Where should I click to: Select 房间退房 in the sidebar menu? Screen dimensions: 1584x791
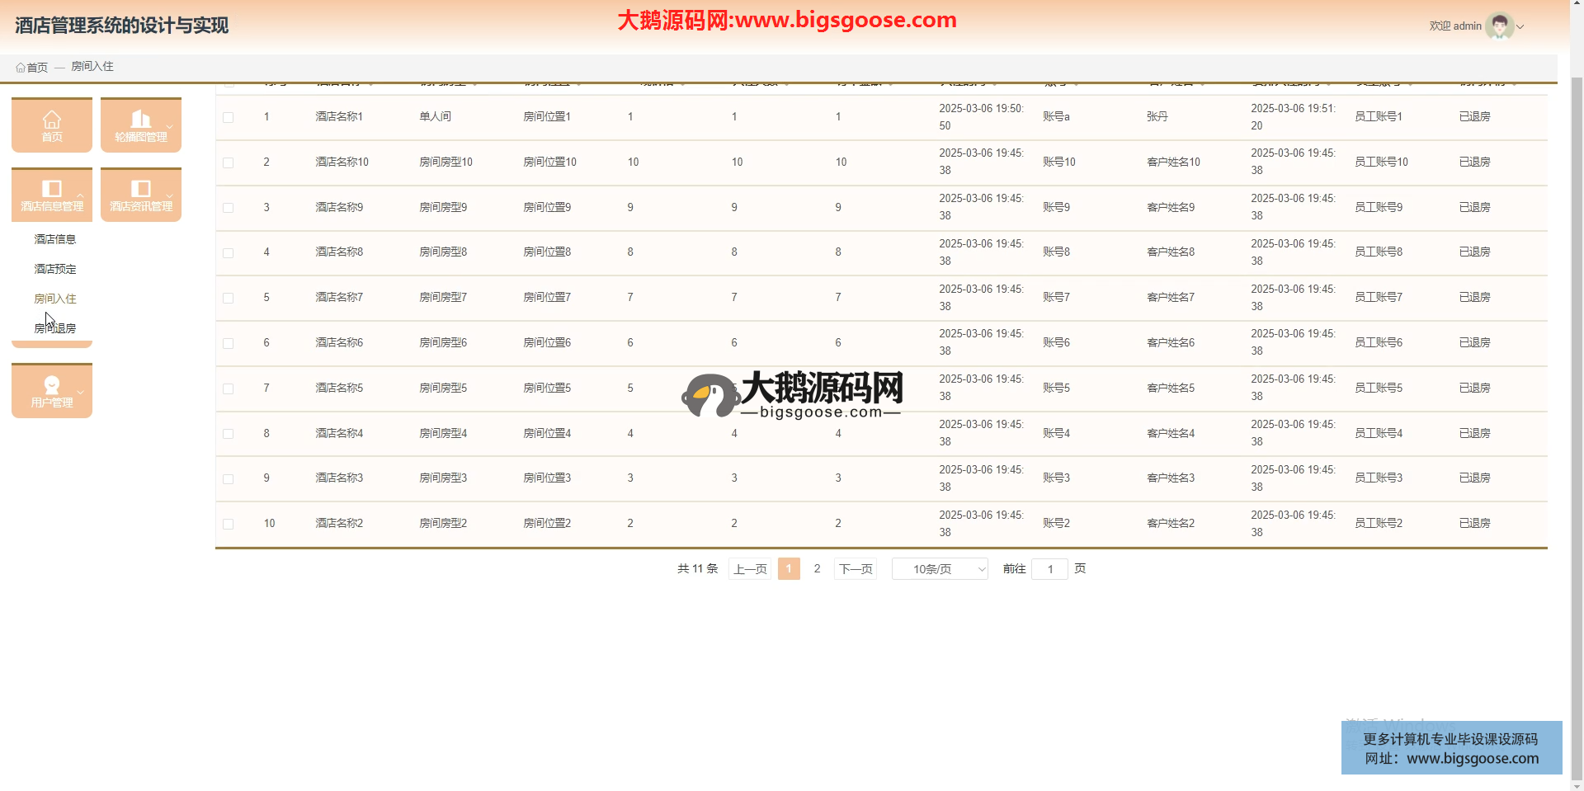coord(55,328)
